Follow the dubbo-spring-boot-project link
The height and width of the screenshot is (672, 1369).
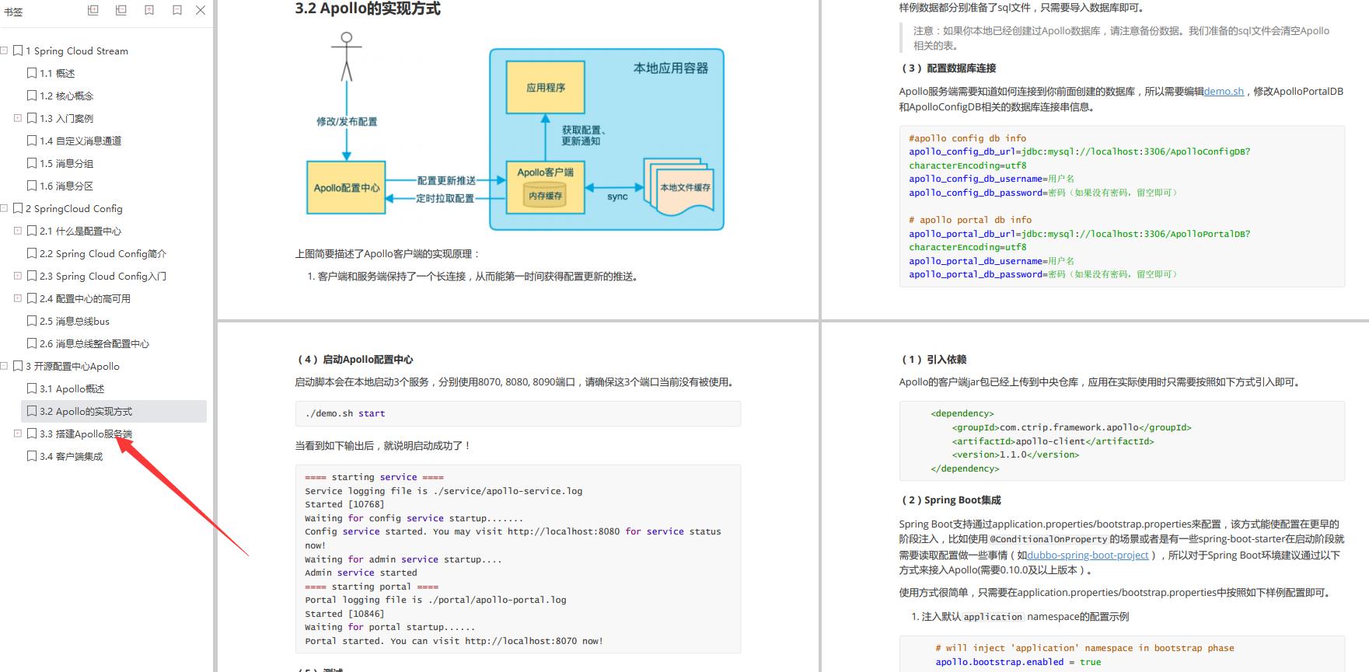1088,555
